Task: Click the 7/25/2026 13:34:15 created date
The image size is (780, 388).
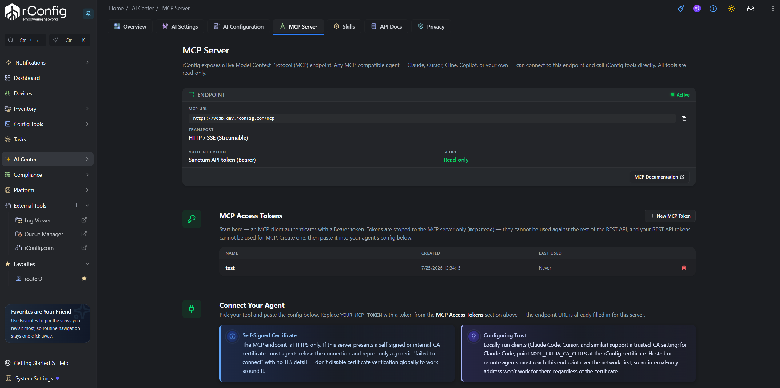Action: [441, 268]
